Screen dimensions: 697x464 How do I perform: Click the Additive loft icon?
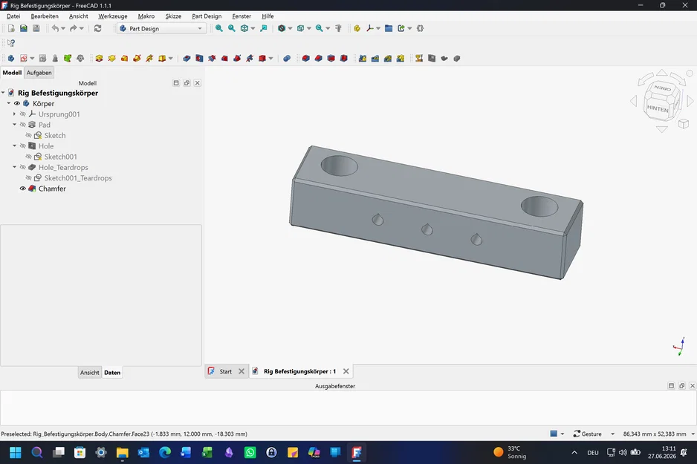[x=125, y=58]
